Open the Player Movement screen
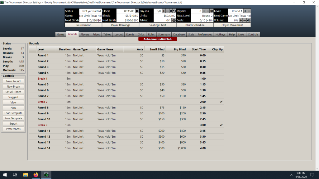This screenshot has height=179, width=319. pyautogui.click(x=232, y=25)
